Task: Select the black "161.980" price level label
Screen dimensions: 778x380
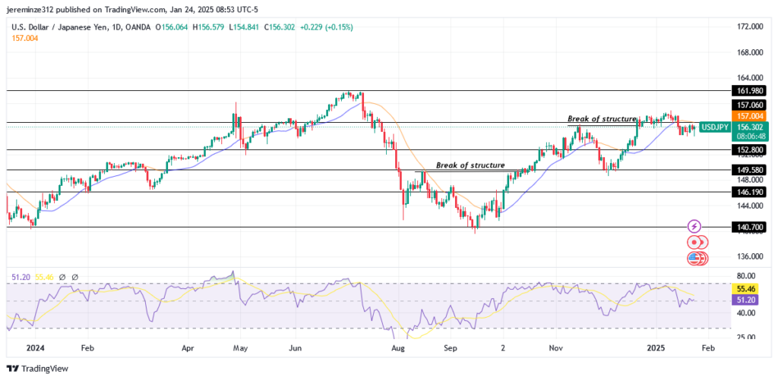Action: point(750,91)
